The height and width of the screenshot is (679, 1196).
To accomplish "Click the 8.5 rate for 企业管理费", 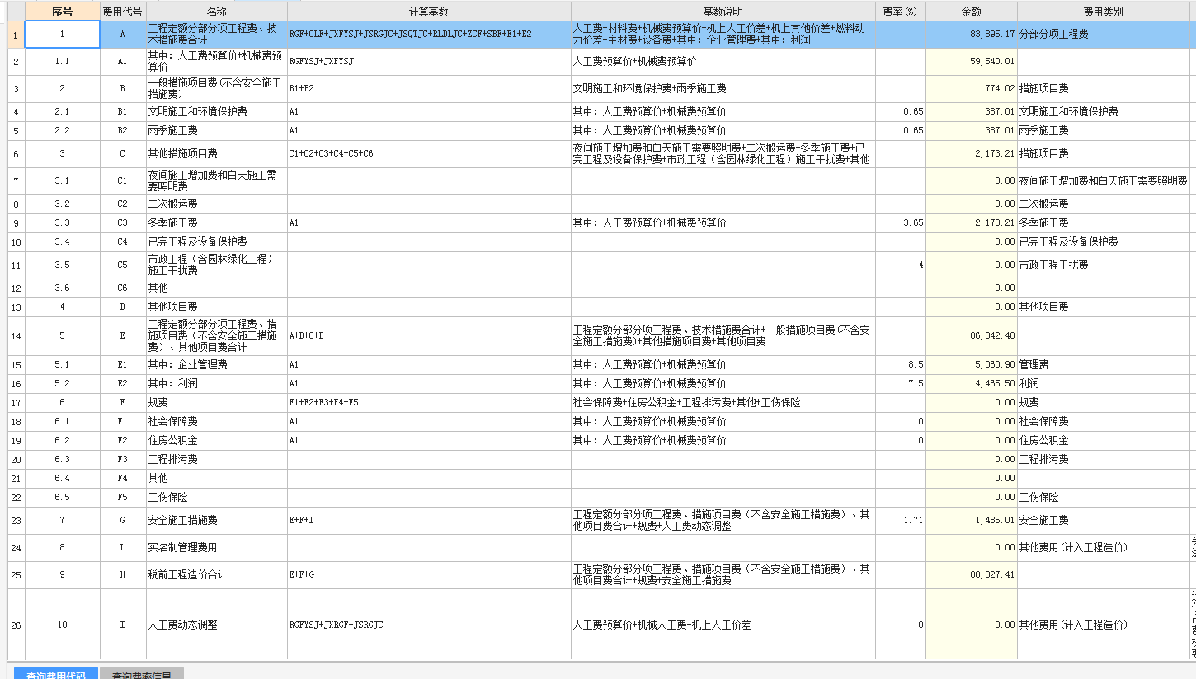I will (901, 365).
